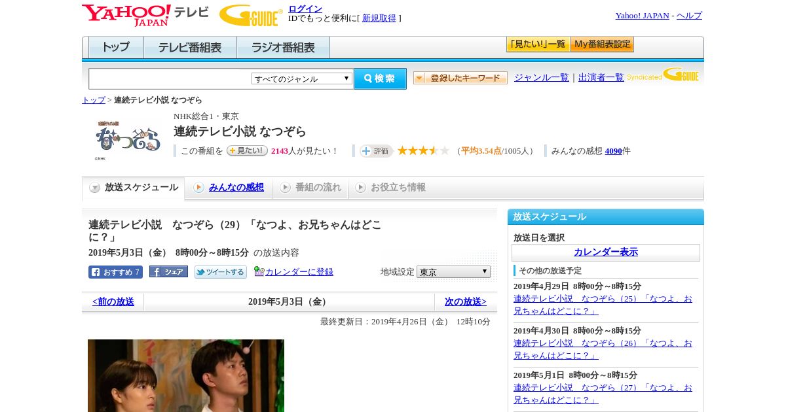Screen dimensions: 786x412
Task: Open the Yahoo! JAPAN link
Action: [643, 16]
